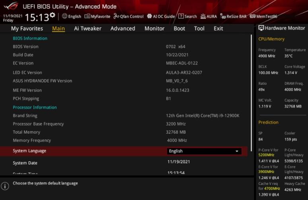This screenshot has height=200, width=308.
Task: Open the AI OC Guide
Action: (161, 16)
